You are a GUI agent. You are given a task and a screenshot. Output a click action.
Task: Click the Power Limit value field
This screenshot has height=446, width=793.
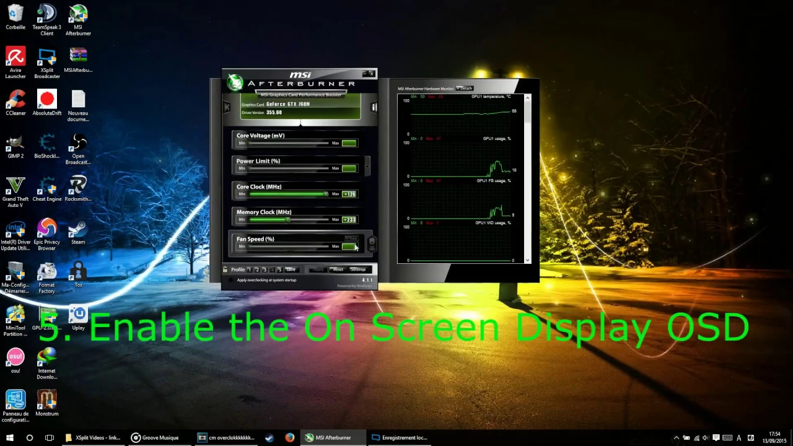pos(349,168)
